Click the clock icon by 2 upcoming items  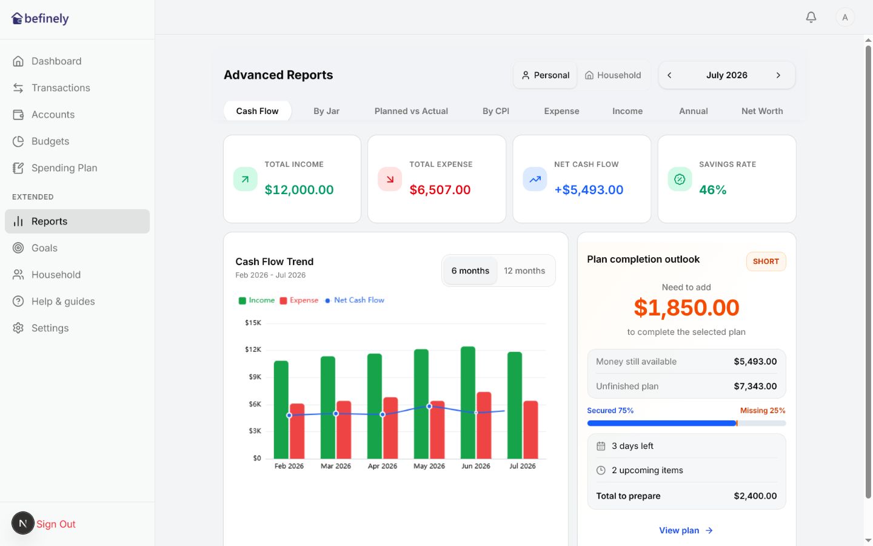pyautogui.click(x=601, y=470)
